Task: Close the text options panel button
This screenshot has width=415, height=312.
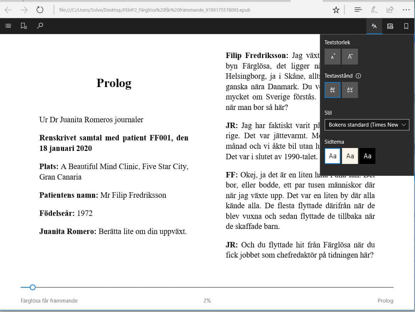Action: click(374, 26)
